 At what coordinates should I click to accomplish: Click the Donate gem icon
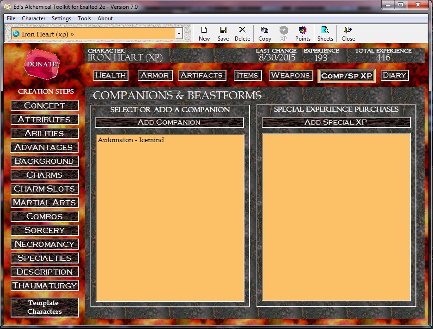[42, 64]
